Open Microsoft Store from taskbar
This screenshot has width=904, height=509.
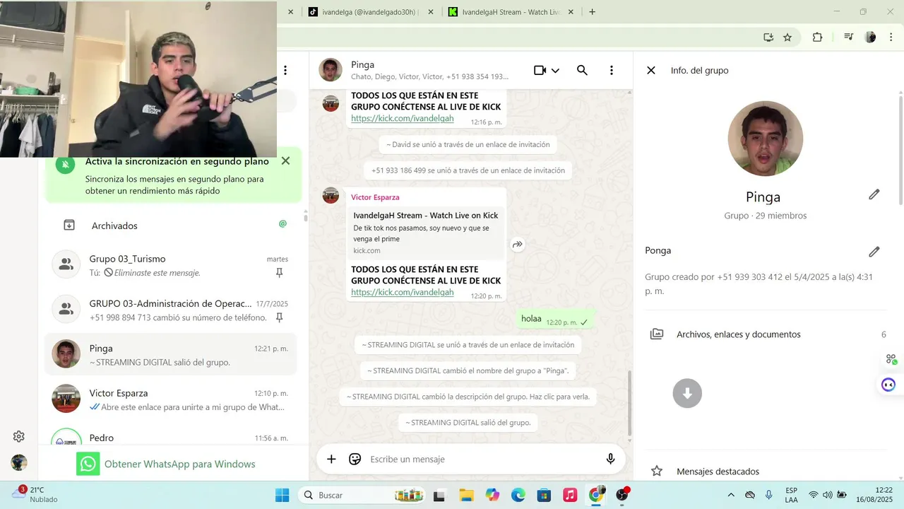tap(544, 495)
